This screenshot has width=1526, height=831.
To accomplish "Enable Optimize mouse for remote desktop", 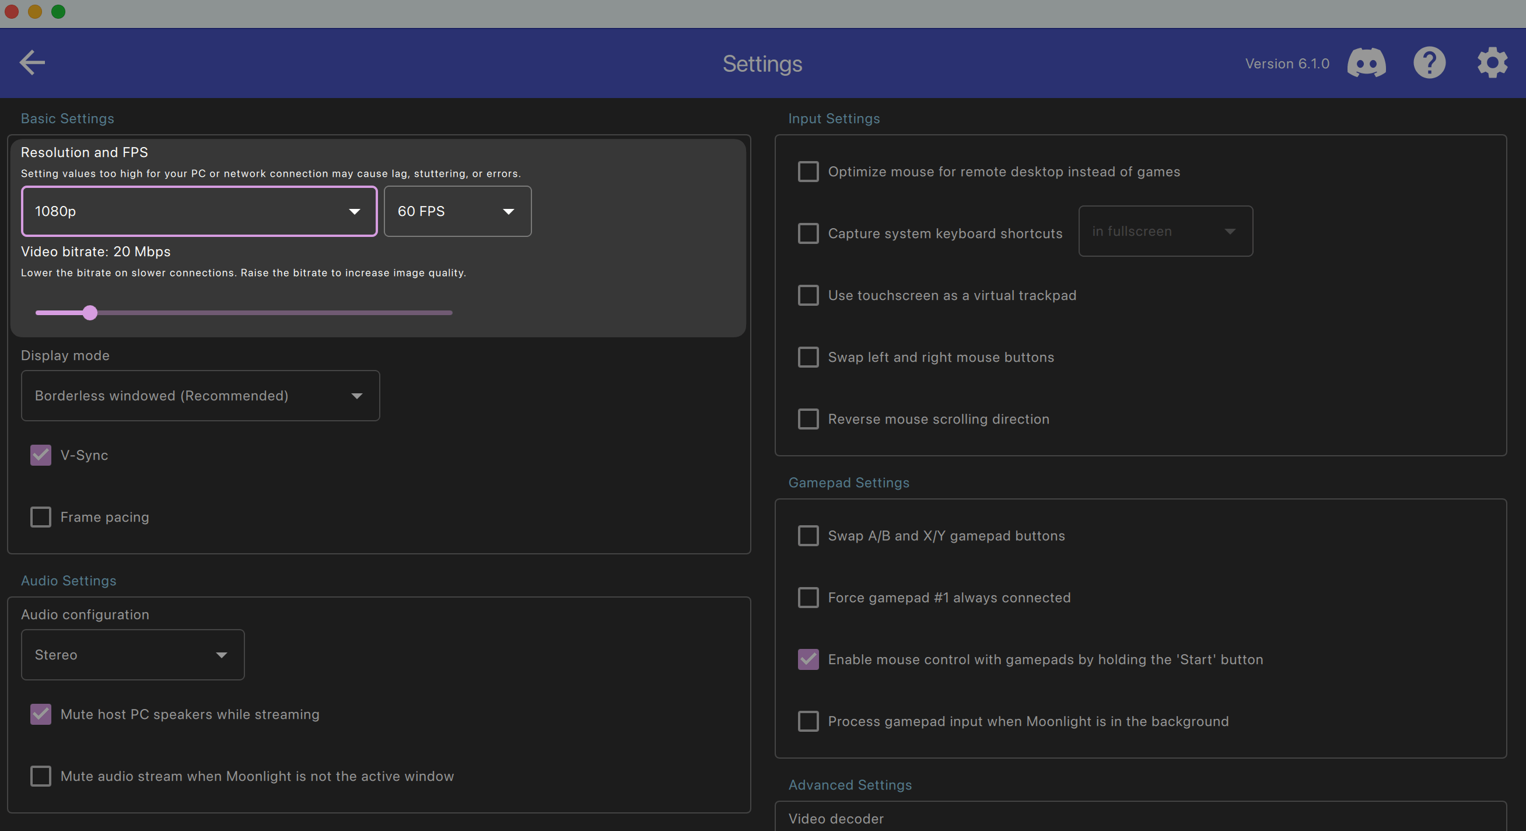I will click(808, 172).
